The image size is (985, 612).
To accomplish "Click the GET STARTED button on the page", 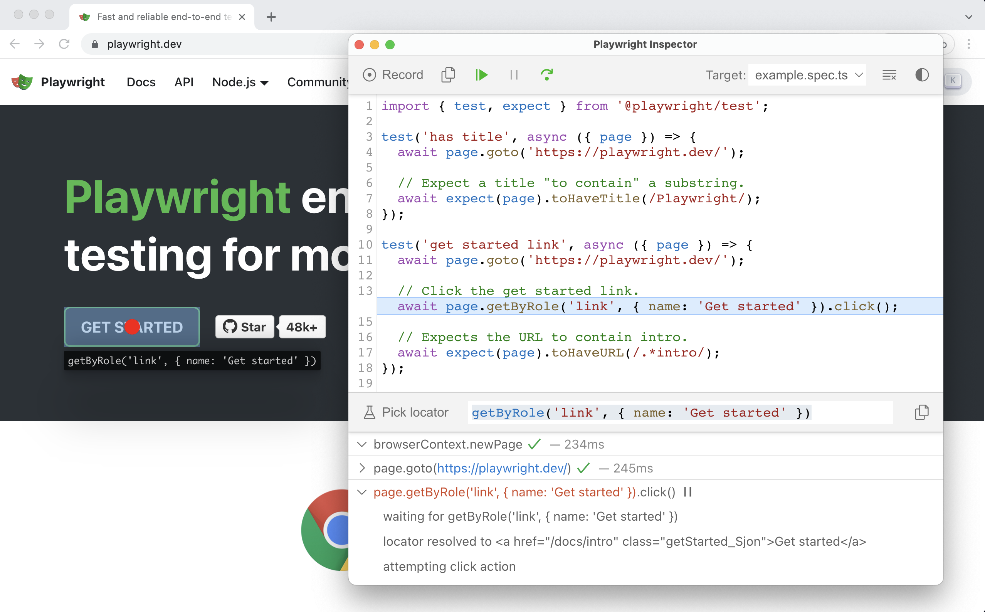I will point(132,327).
